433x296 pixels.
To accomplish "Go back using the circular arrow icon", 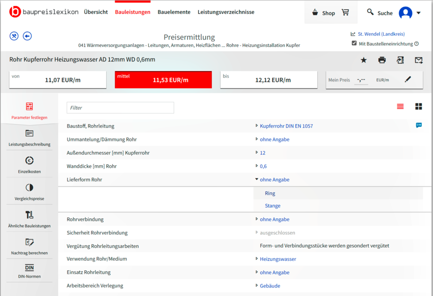I will tap(27, 36).
